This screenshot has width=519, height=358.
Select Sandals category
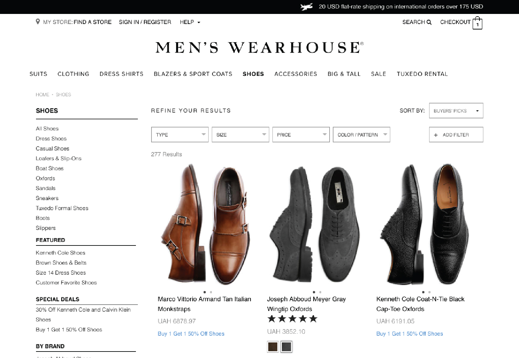click(x=46, y=188)
